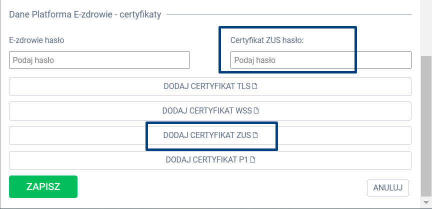
Task: Click the file icon on DODAJ CERTYFIKAT TLS
Action: pos(254,86)
